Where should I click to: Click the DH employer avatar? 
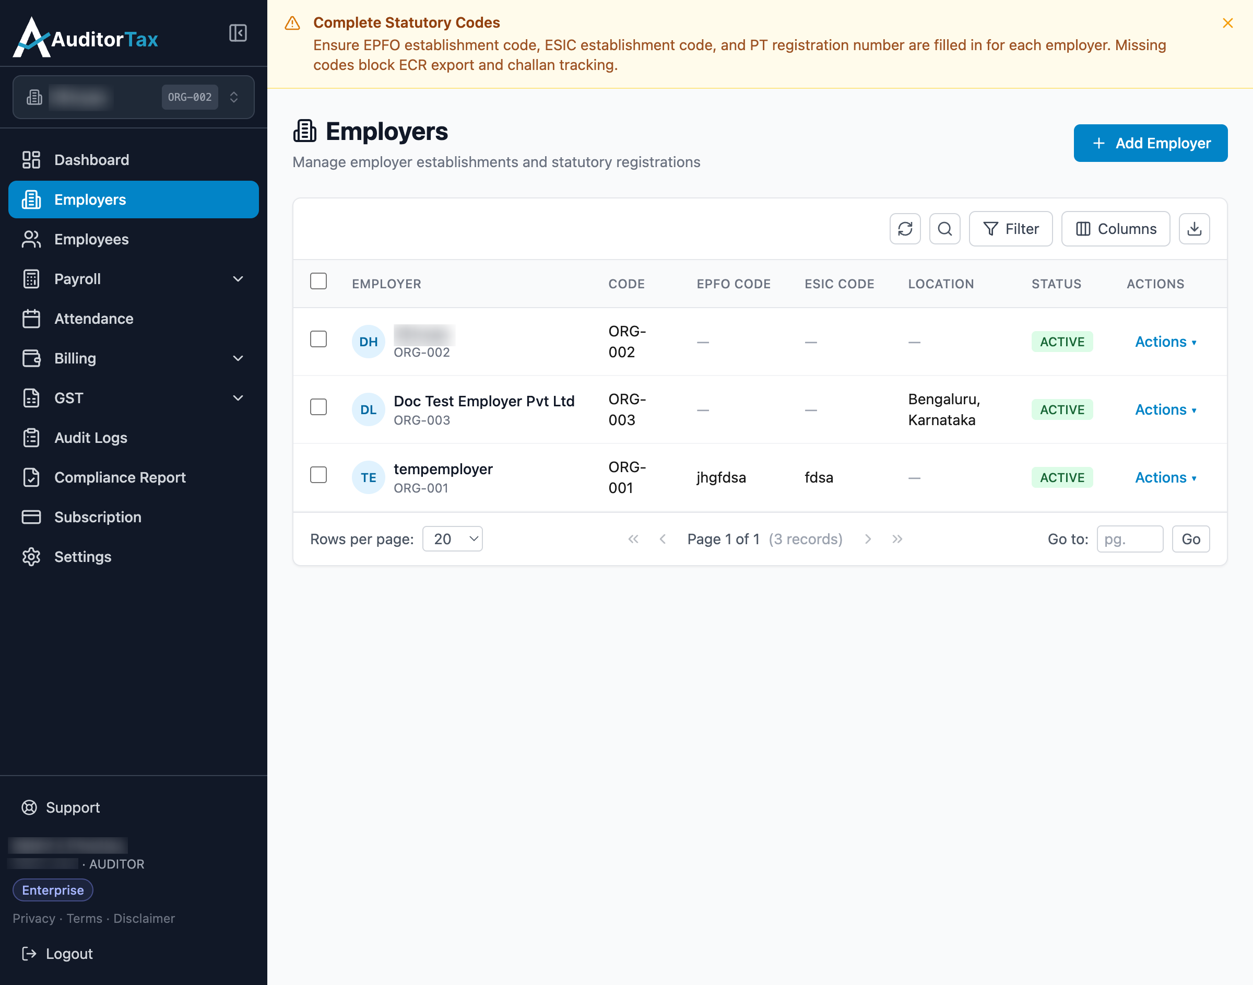coord(368,342)
